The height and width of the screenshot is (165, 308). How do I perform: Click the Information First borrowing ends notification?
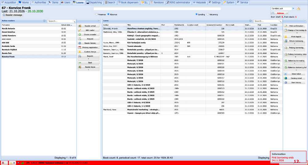(x=288, y=157)
